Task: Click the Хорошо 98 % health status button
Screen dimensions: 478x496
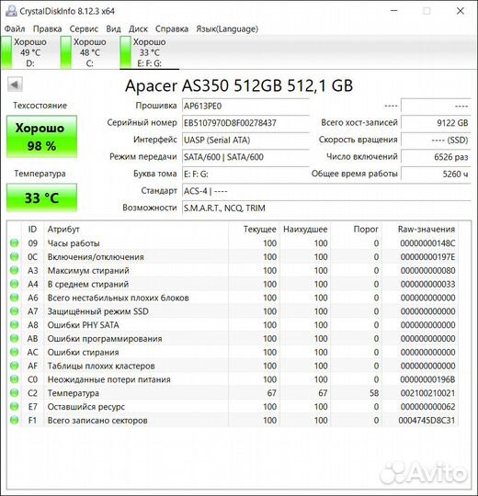Action: click(41, 137)
